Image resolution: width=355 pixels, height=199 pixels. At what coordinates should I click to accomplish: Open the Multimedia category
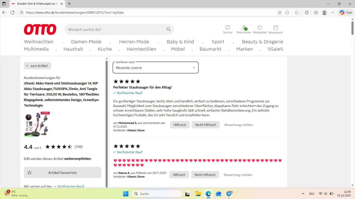pos(36,49)
